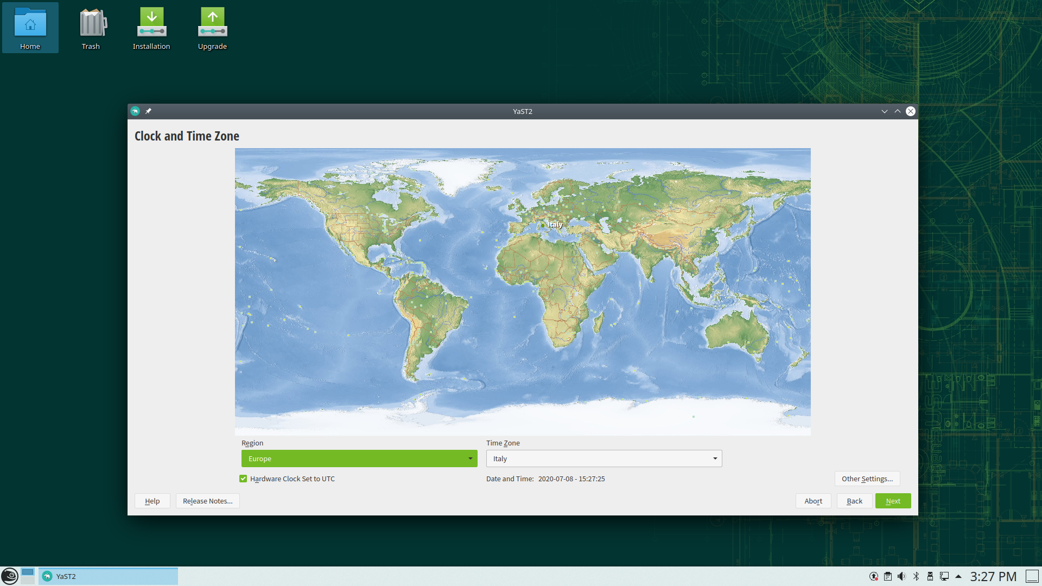Screen dimensions: 1042x586
Task: Open the Installation desktop icon
Action: [x=151, y=28]
